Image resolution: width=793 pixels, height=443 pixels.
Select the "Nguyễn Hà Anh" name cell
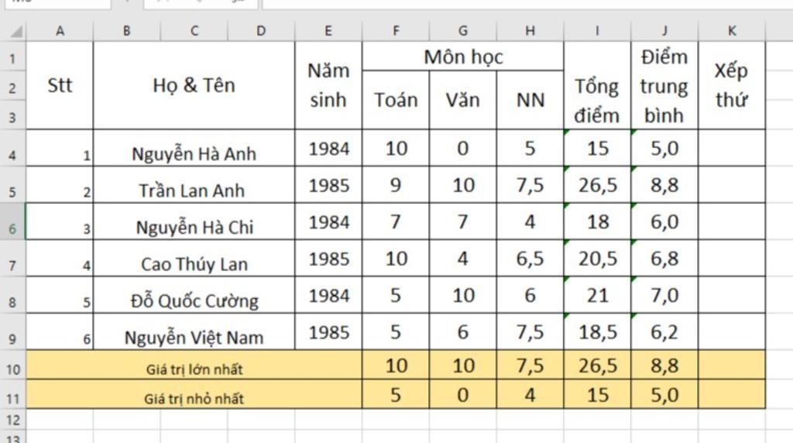pos(194,149)
